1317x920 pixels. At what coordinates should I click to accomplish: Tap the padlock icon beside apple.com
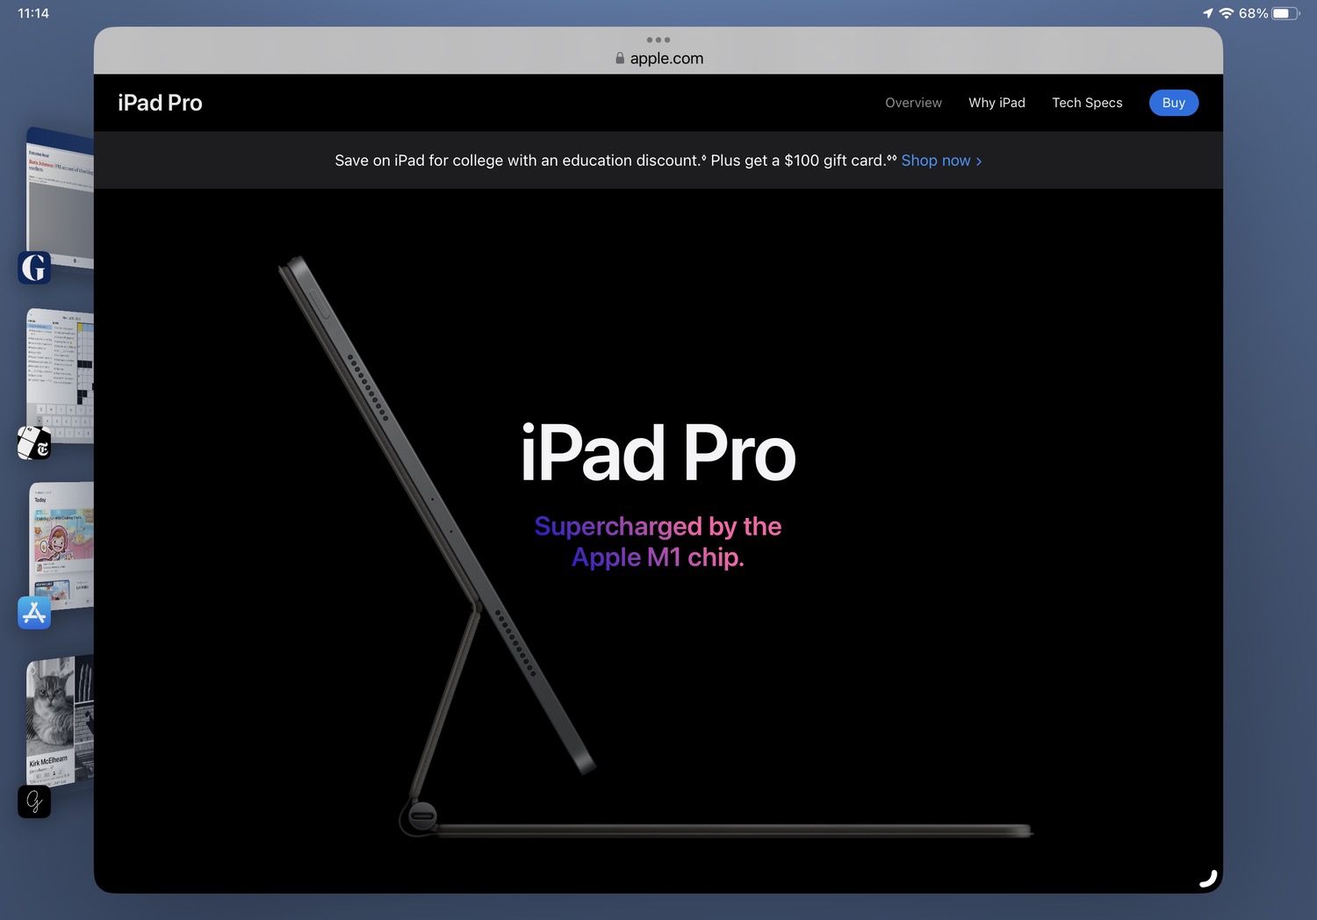620,58
